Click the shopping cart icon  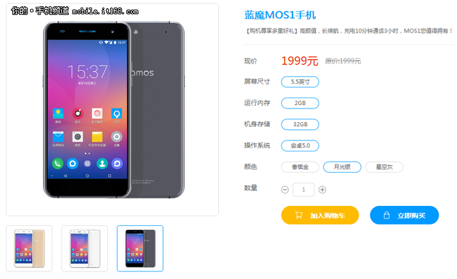[299, 216]
